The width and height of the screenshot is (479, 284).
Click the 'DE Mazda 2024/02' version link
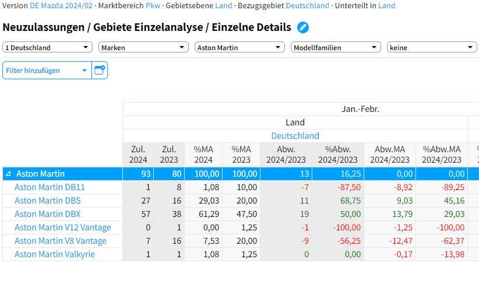61,5
